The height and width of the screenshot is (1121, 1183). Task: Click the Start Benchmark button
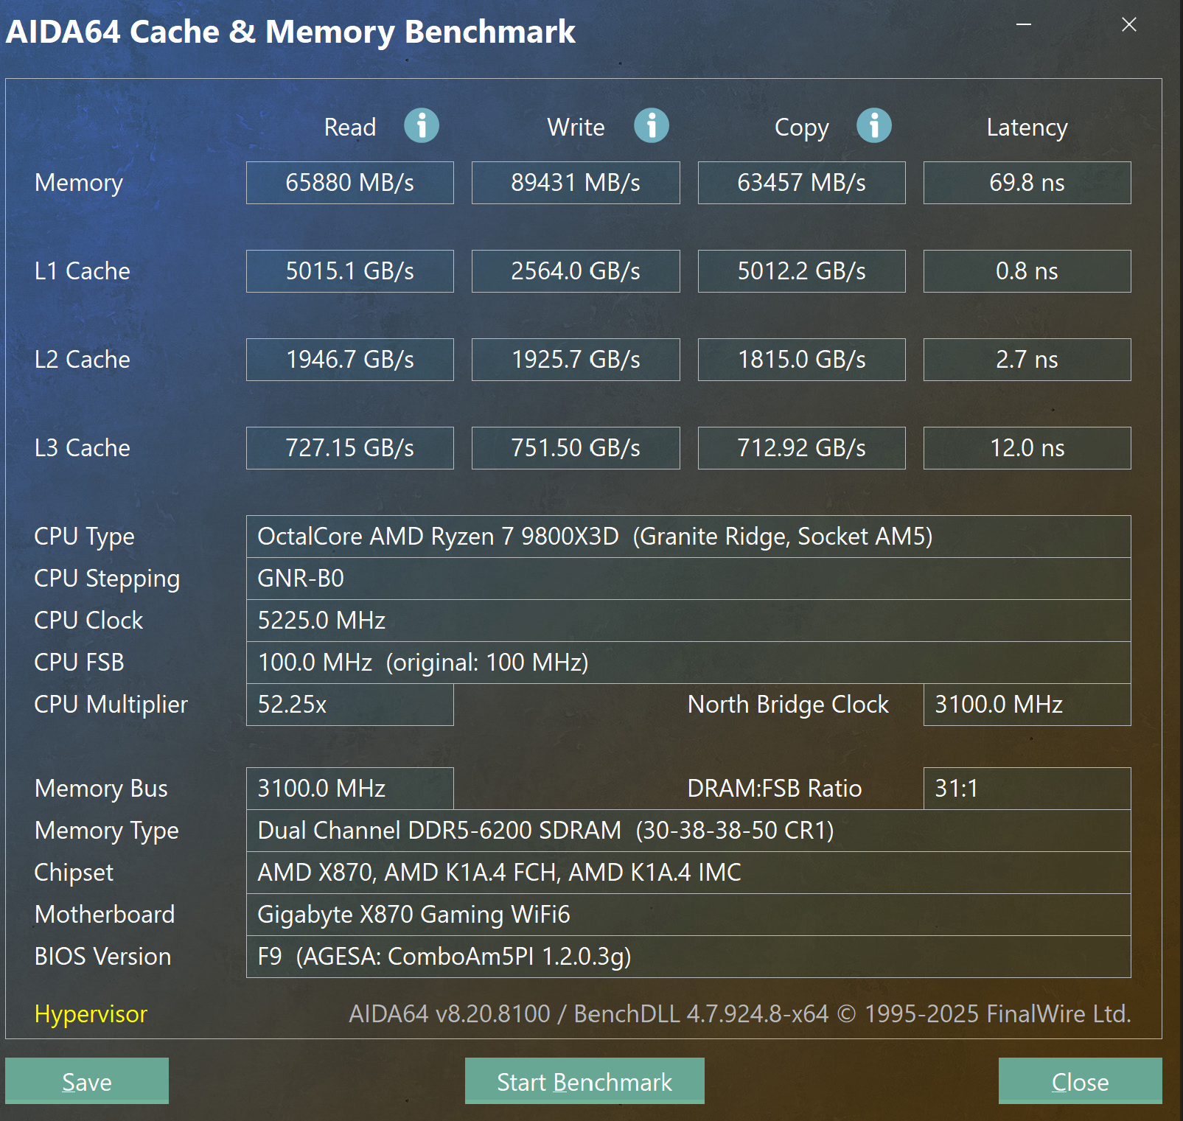coord(584,1081)
